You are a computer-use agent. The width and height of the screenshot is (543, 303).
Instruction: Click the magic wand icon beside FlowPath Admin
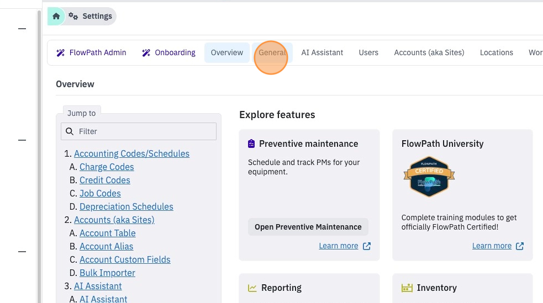[x=61, y=52]
